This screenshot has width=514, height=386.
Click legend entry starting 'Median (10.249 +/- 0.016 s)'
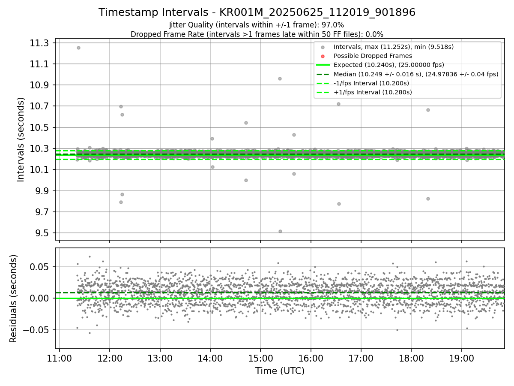(416, 74)
